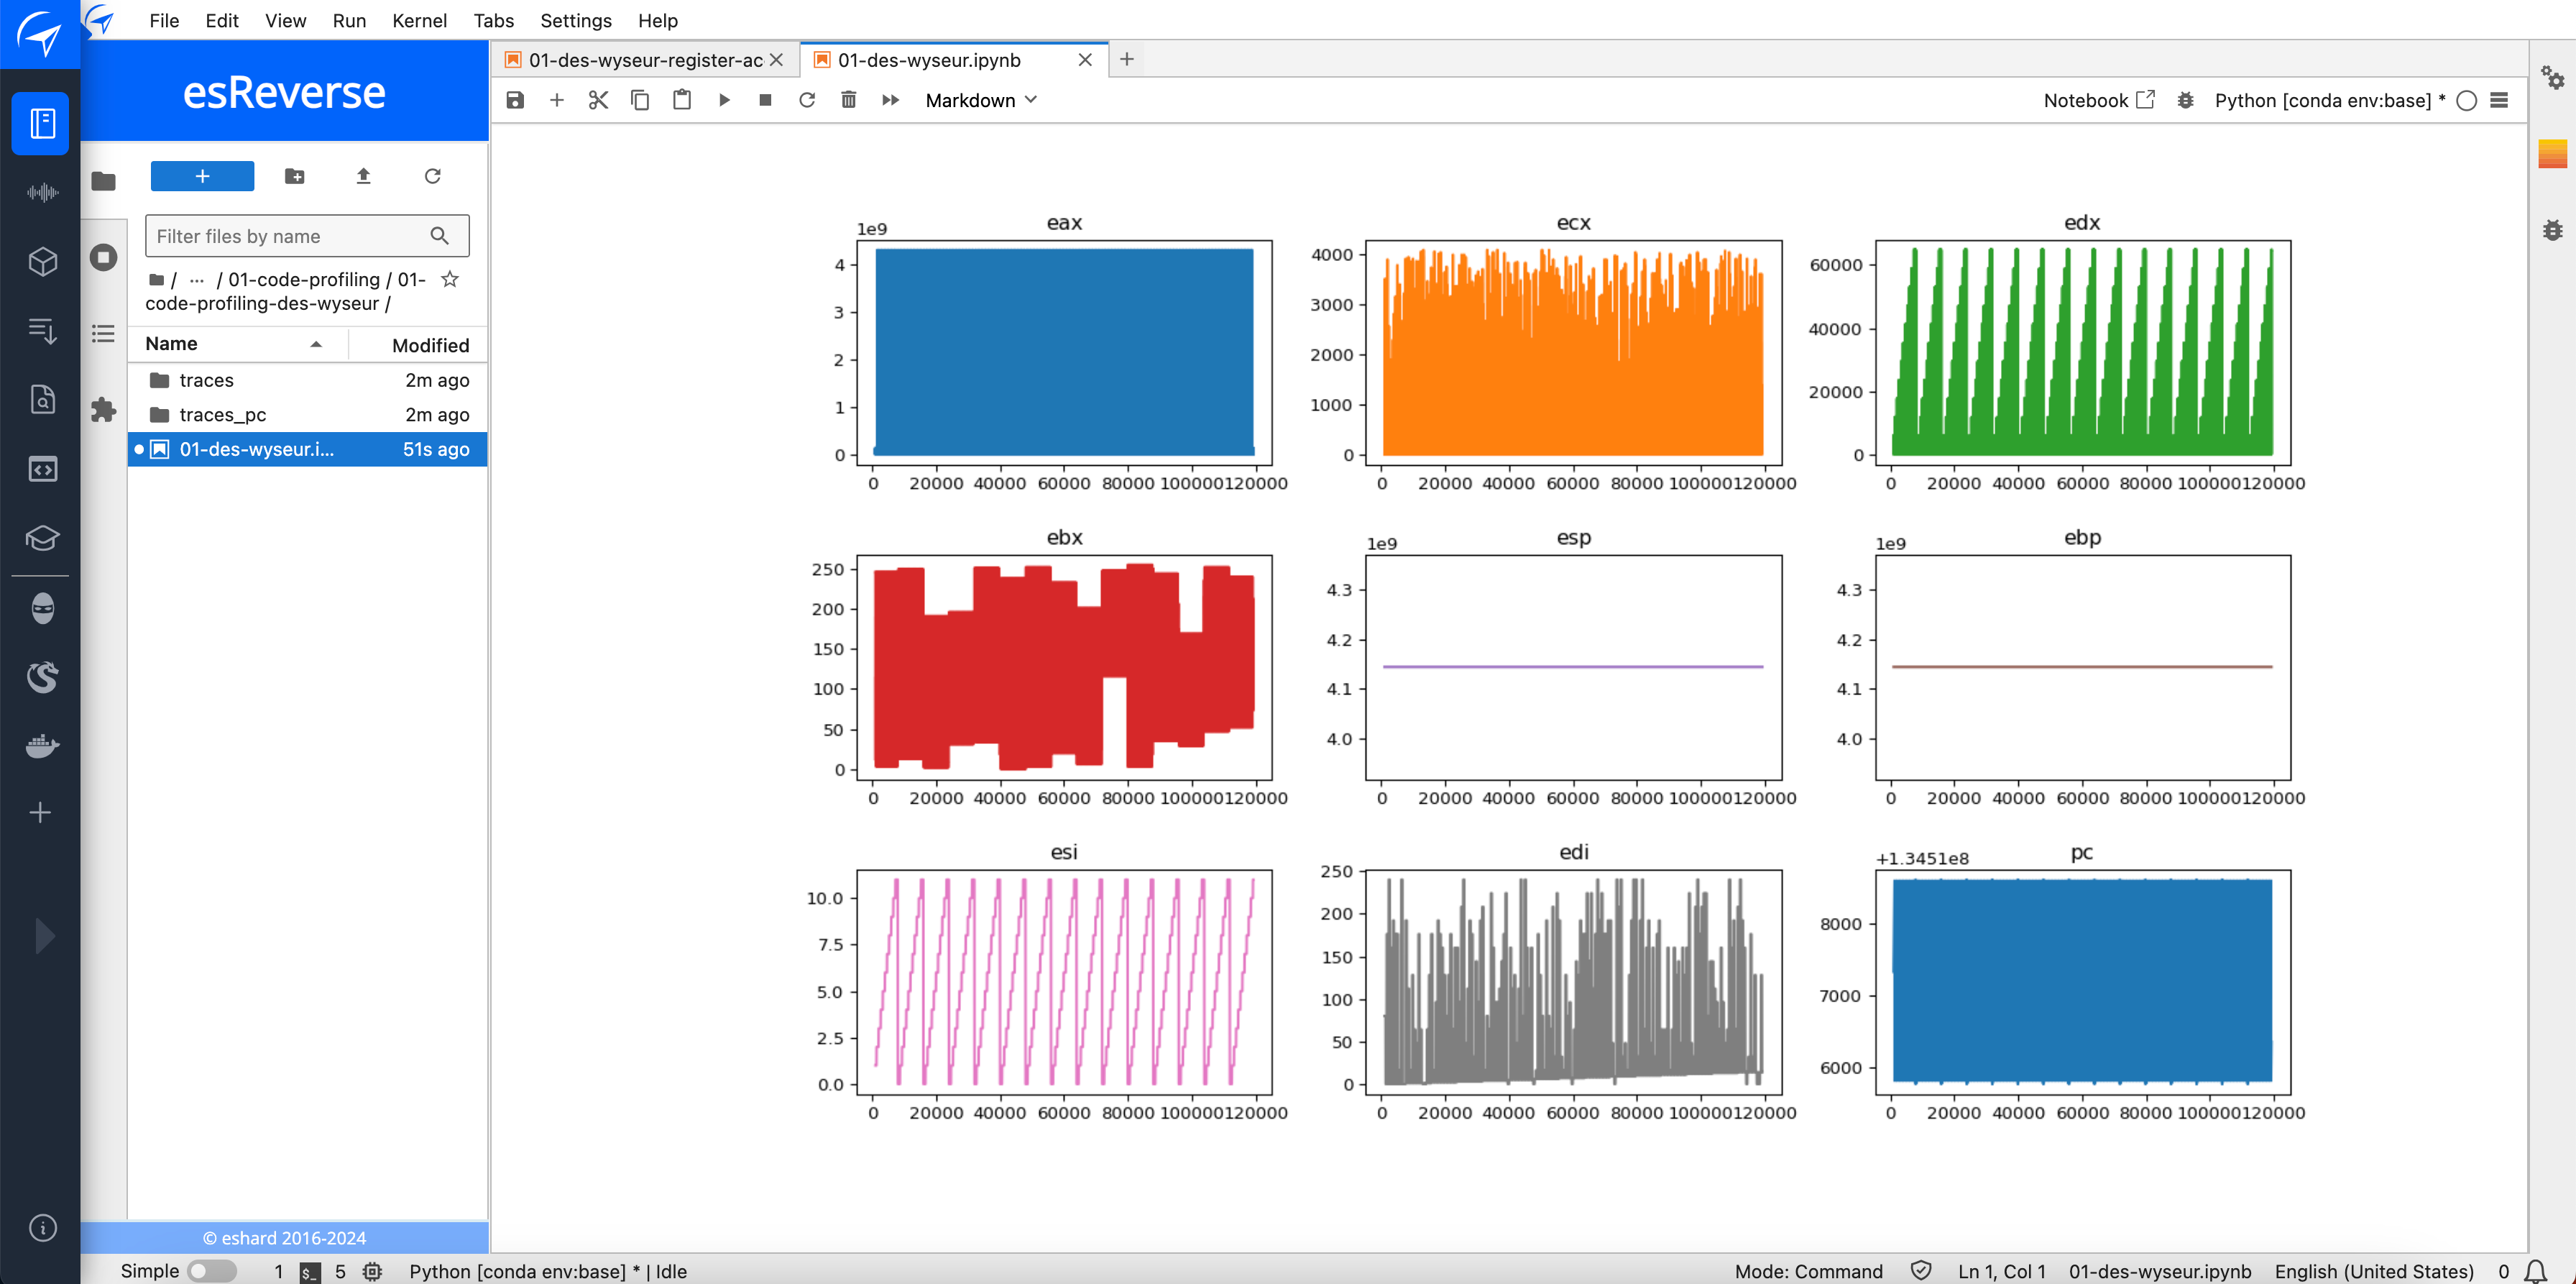Expand the breadcrumb ellipsis to show path

(x=197, y=279)
